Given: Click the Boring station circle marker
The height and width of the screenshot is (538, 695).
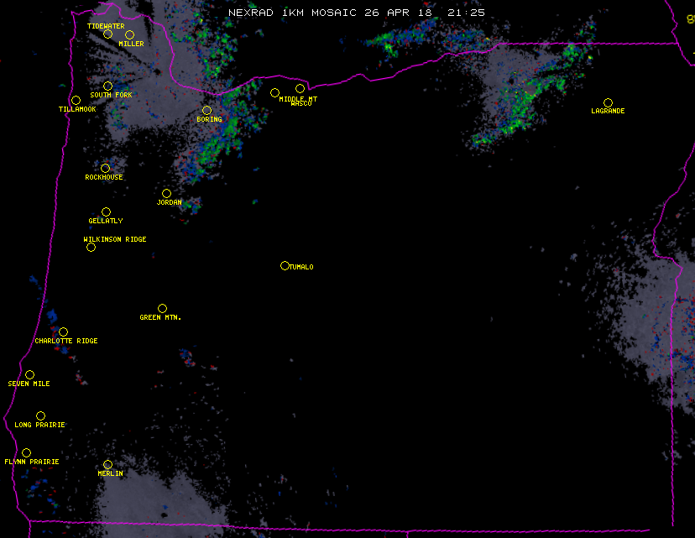Looking at the screenshot, I should click(x=206, y=110).
